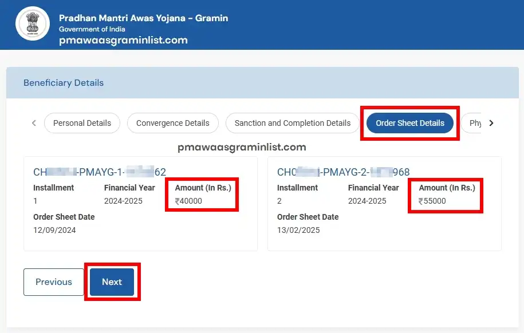Click order sheet date 13/02/2025
The width and height of the screenshot is (524, 333).
298,230
